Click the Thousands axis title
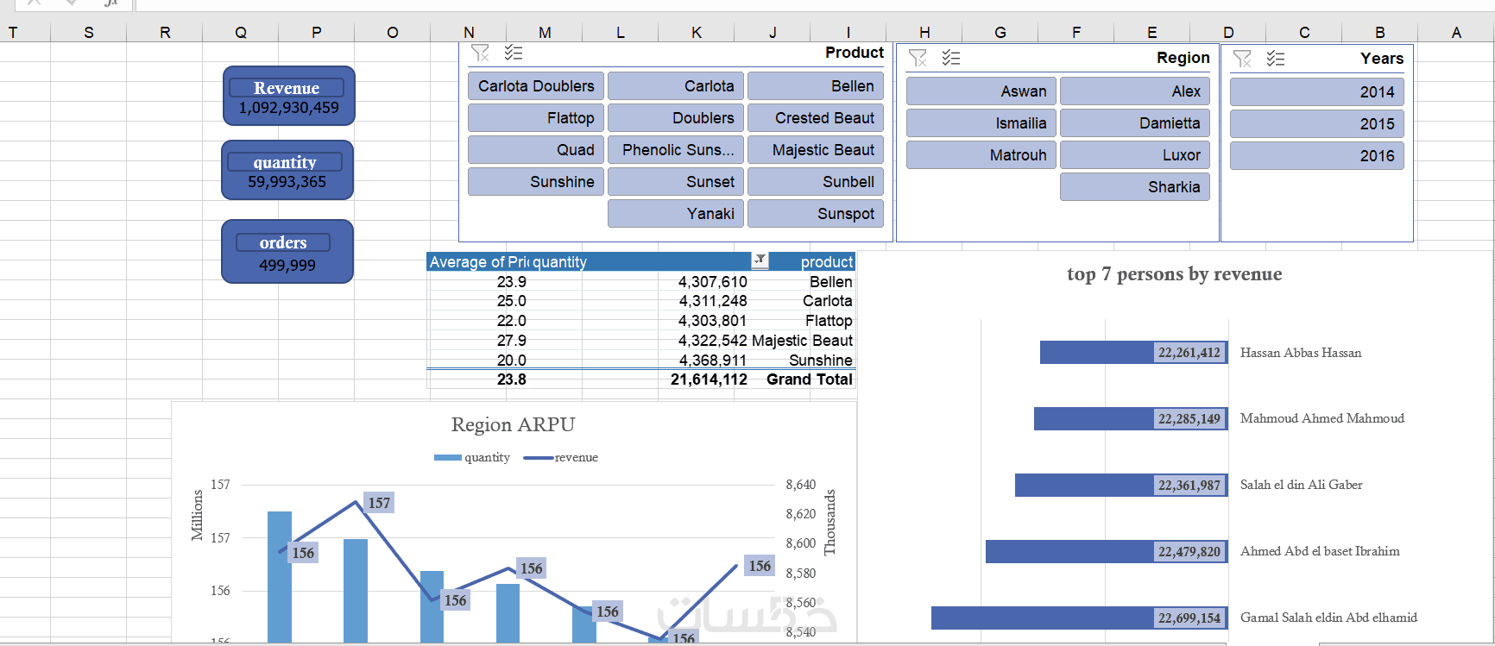Viewport: 1495px width, 646px height. 830,523
